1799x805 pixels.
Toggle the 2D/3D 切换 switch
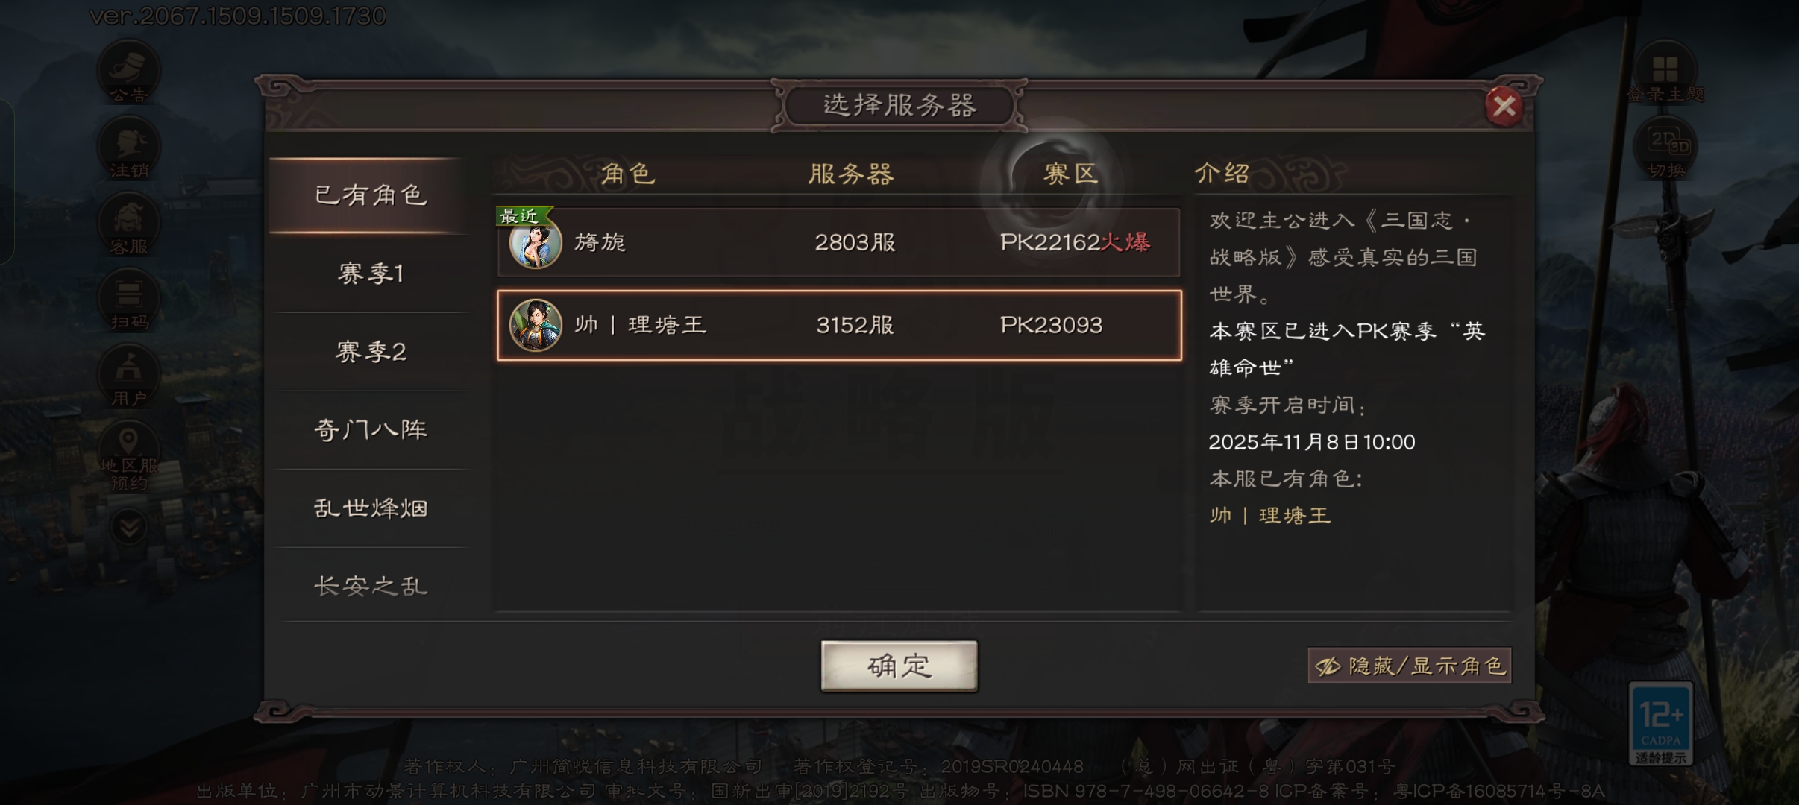1665,149
